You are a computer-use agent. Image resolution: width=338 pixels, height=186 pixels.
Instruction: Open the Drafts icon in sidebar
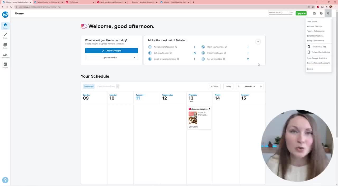pyautogui.click(x=5, y=46)
